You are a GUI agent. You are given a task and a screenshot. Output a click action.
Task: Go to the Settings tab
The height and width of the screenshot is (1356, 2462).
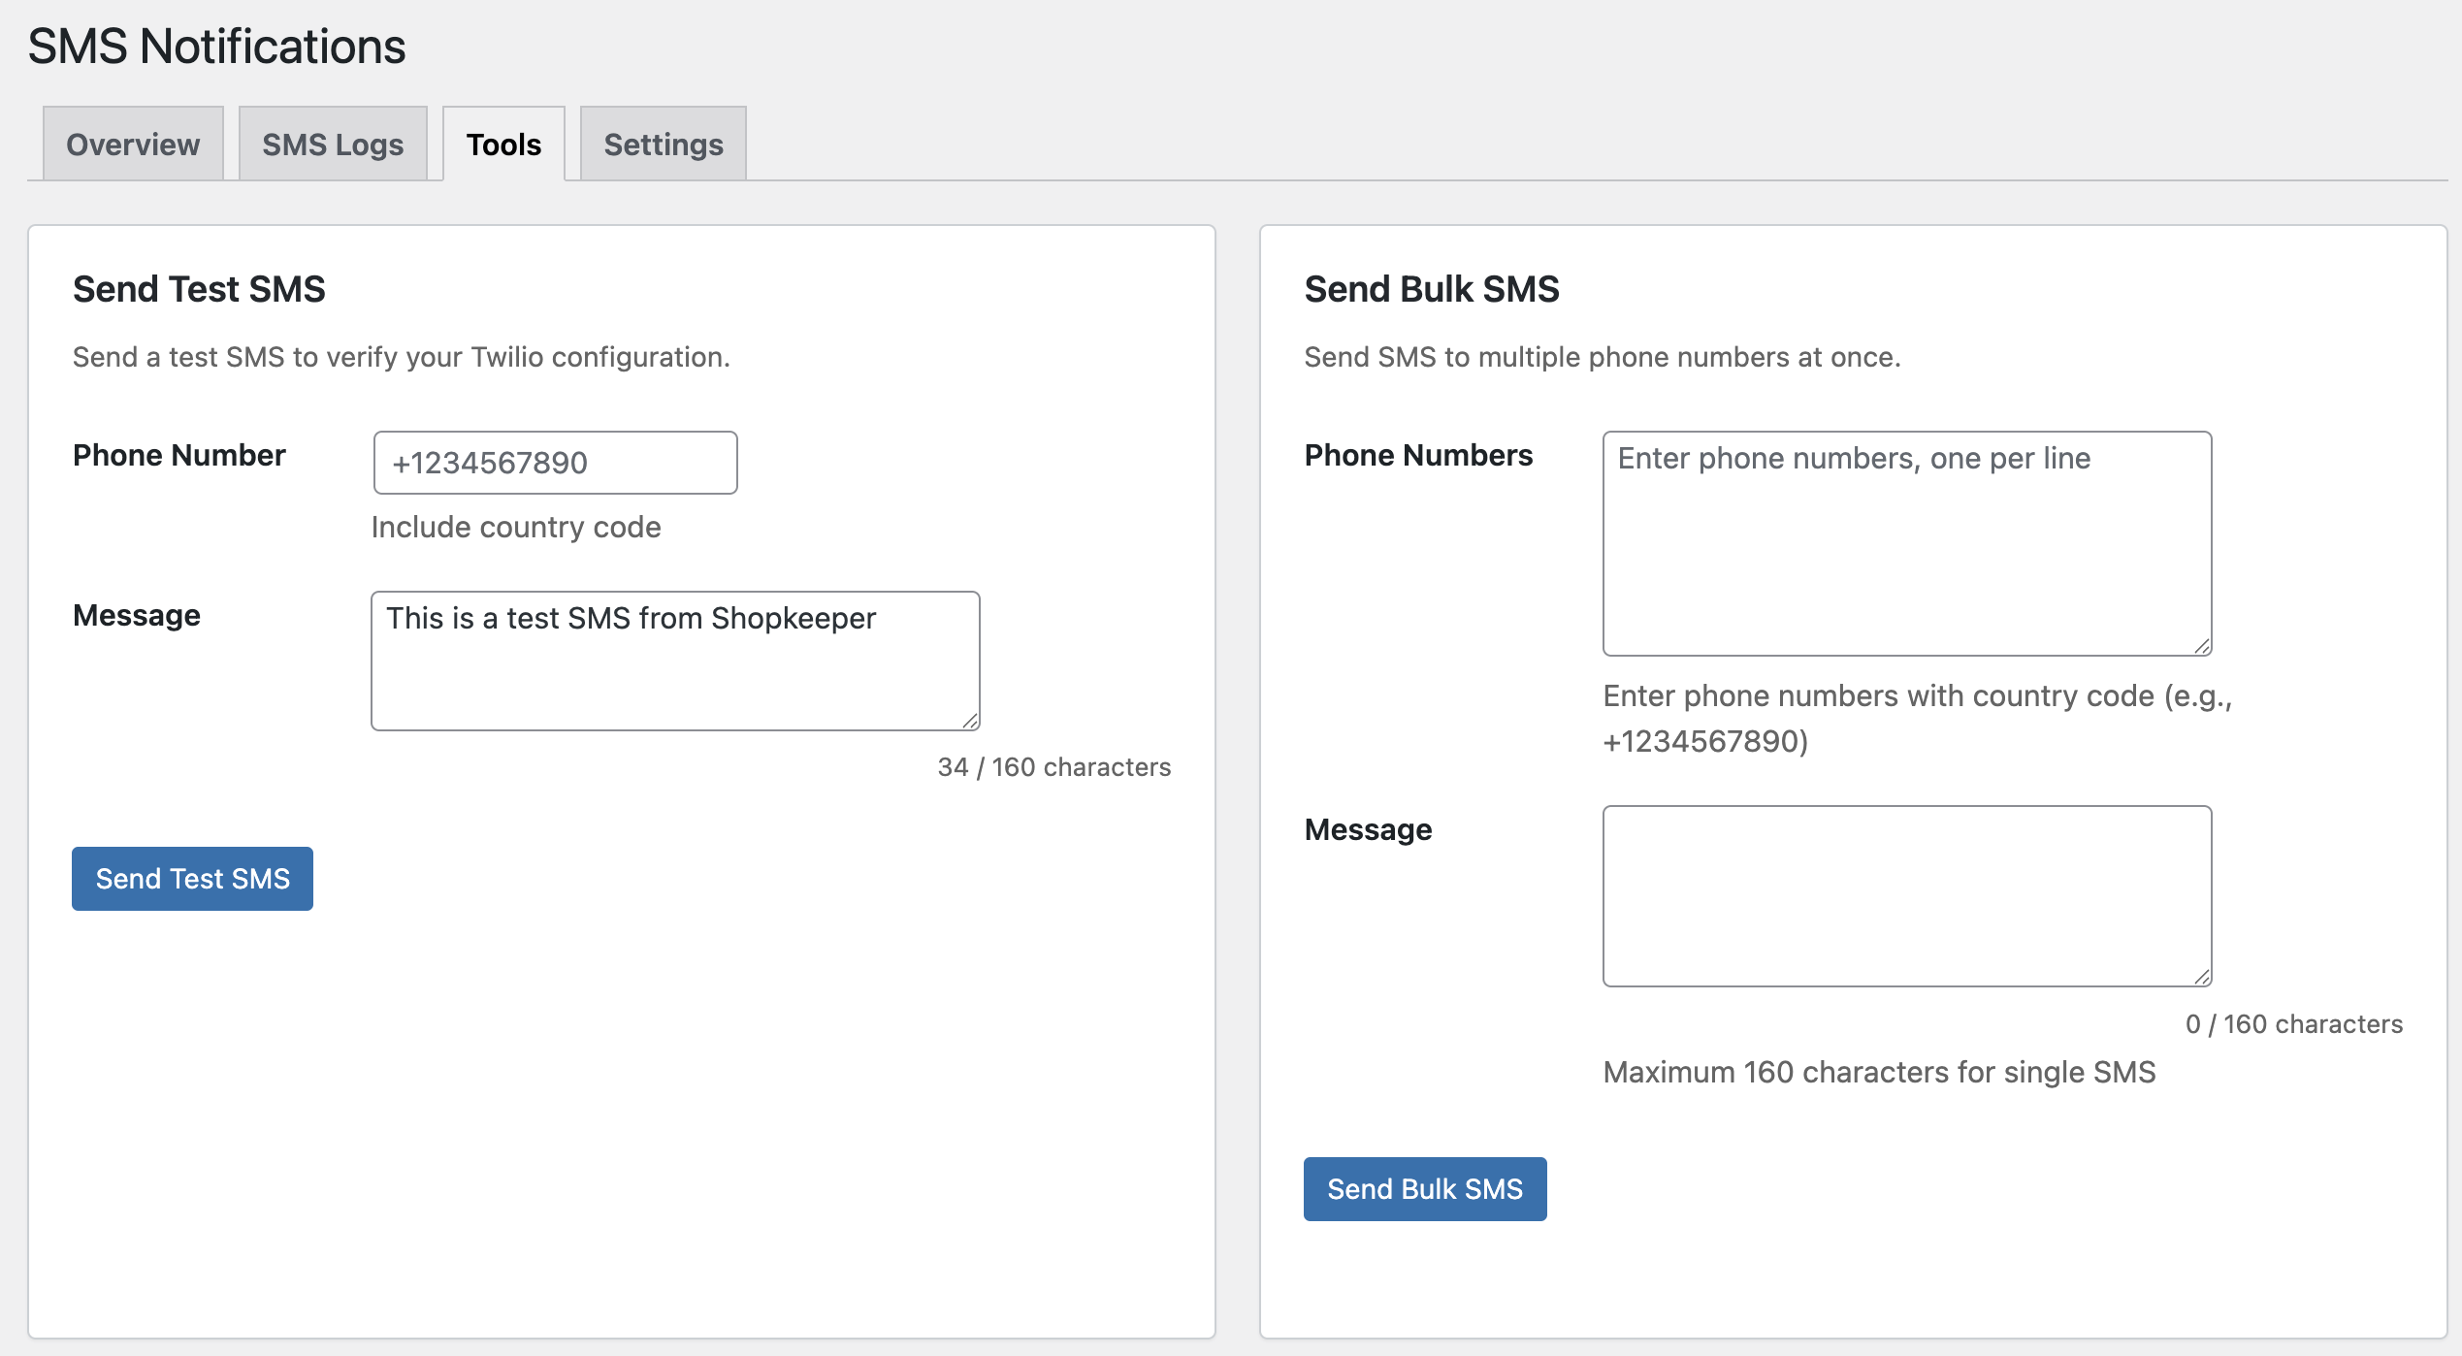664,144
